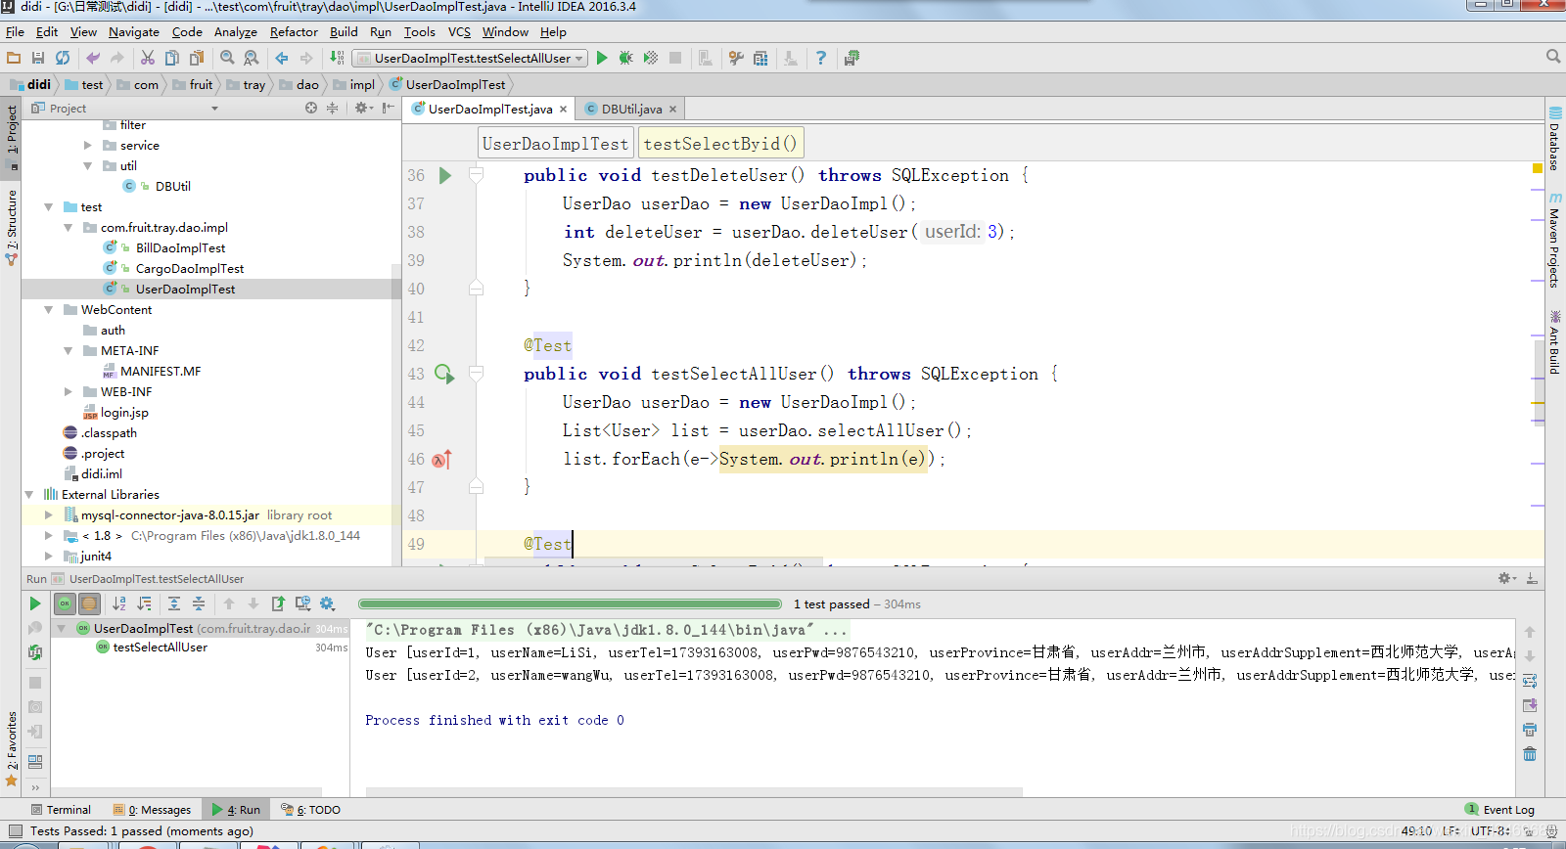The width and height of the screenshot is (1566, 849).
Task: Click Scroll from Source target icon
Action: (x=311, y=108)
